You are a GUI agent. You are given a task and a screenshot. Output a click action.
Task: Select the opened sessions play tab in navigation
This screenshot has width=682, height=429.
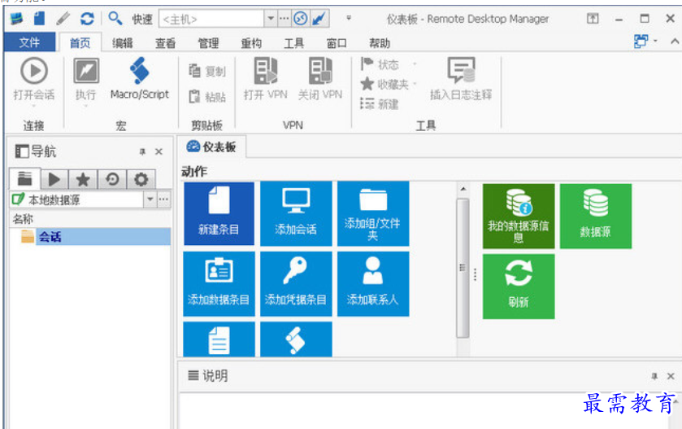click(54, 179)
